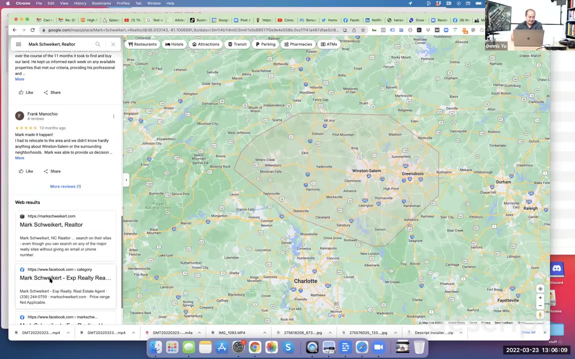Open Finder from the Dock
The width and height of the screenshot is (575, 359).
point(155,347)
